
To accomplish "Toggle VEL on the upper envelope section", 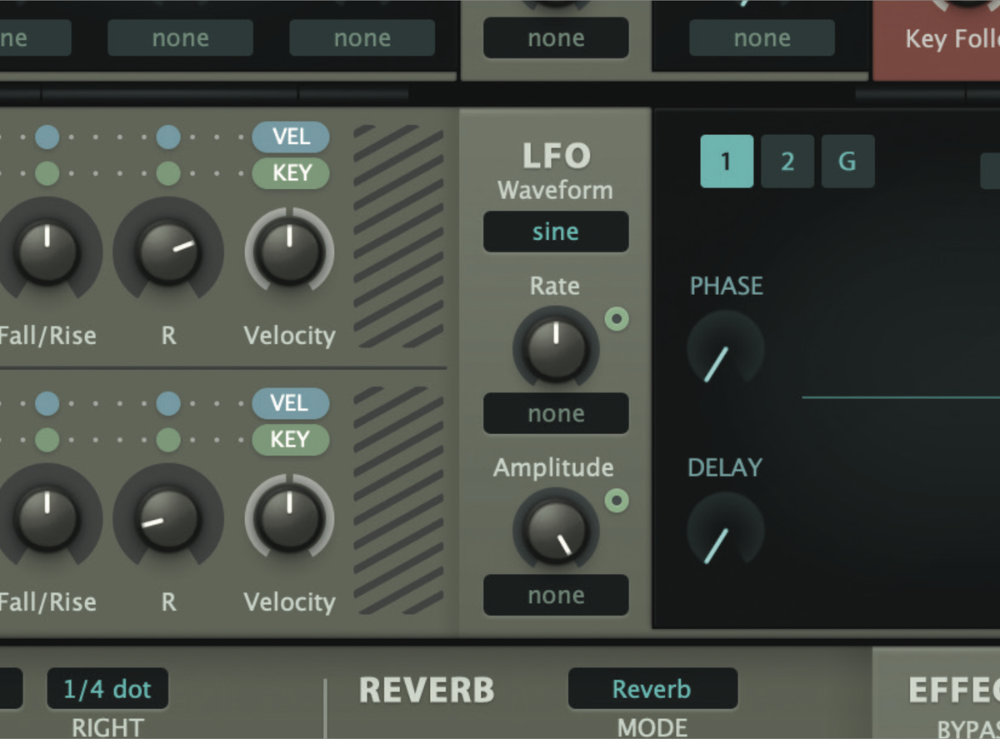I will 290,137.
